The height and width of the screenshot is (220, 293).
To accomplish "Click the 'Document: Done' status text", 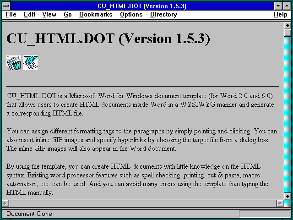I will coord(29,214).
